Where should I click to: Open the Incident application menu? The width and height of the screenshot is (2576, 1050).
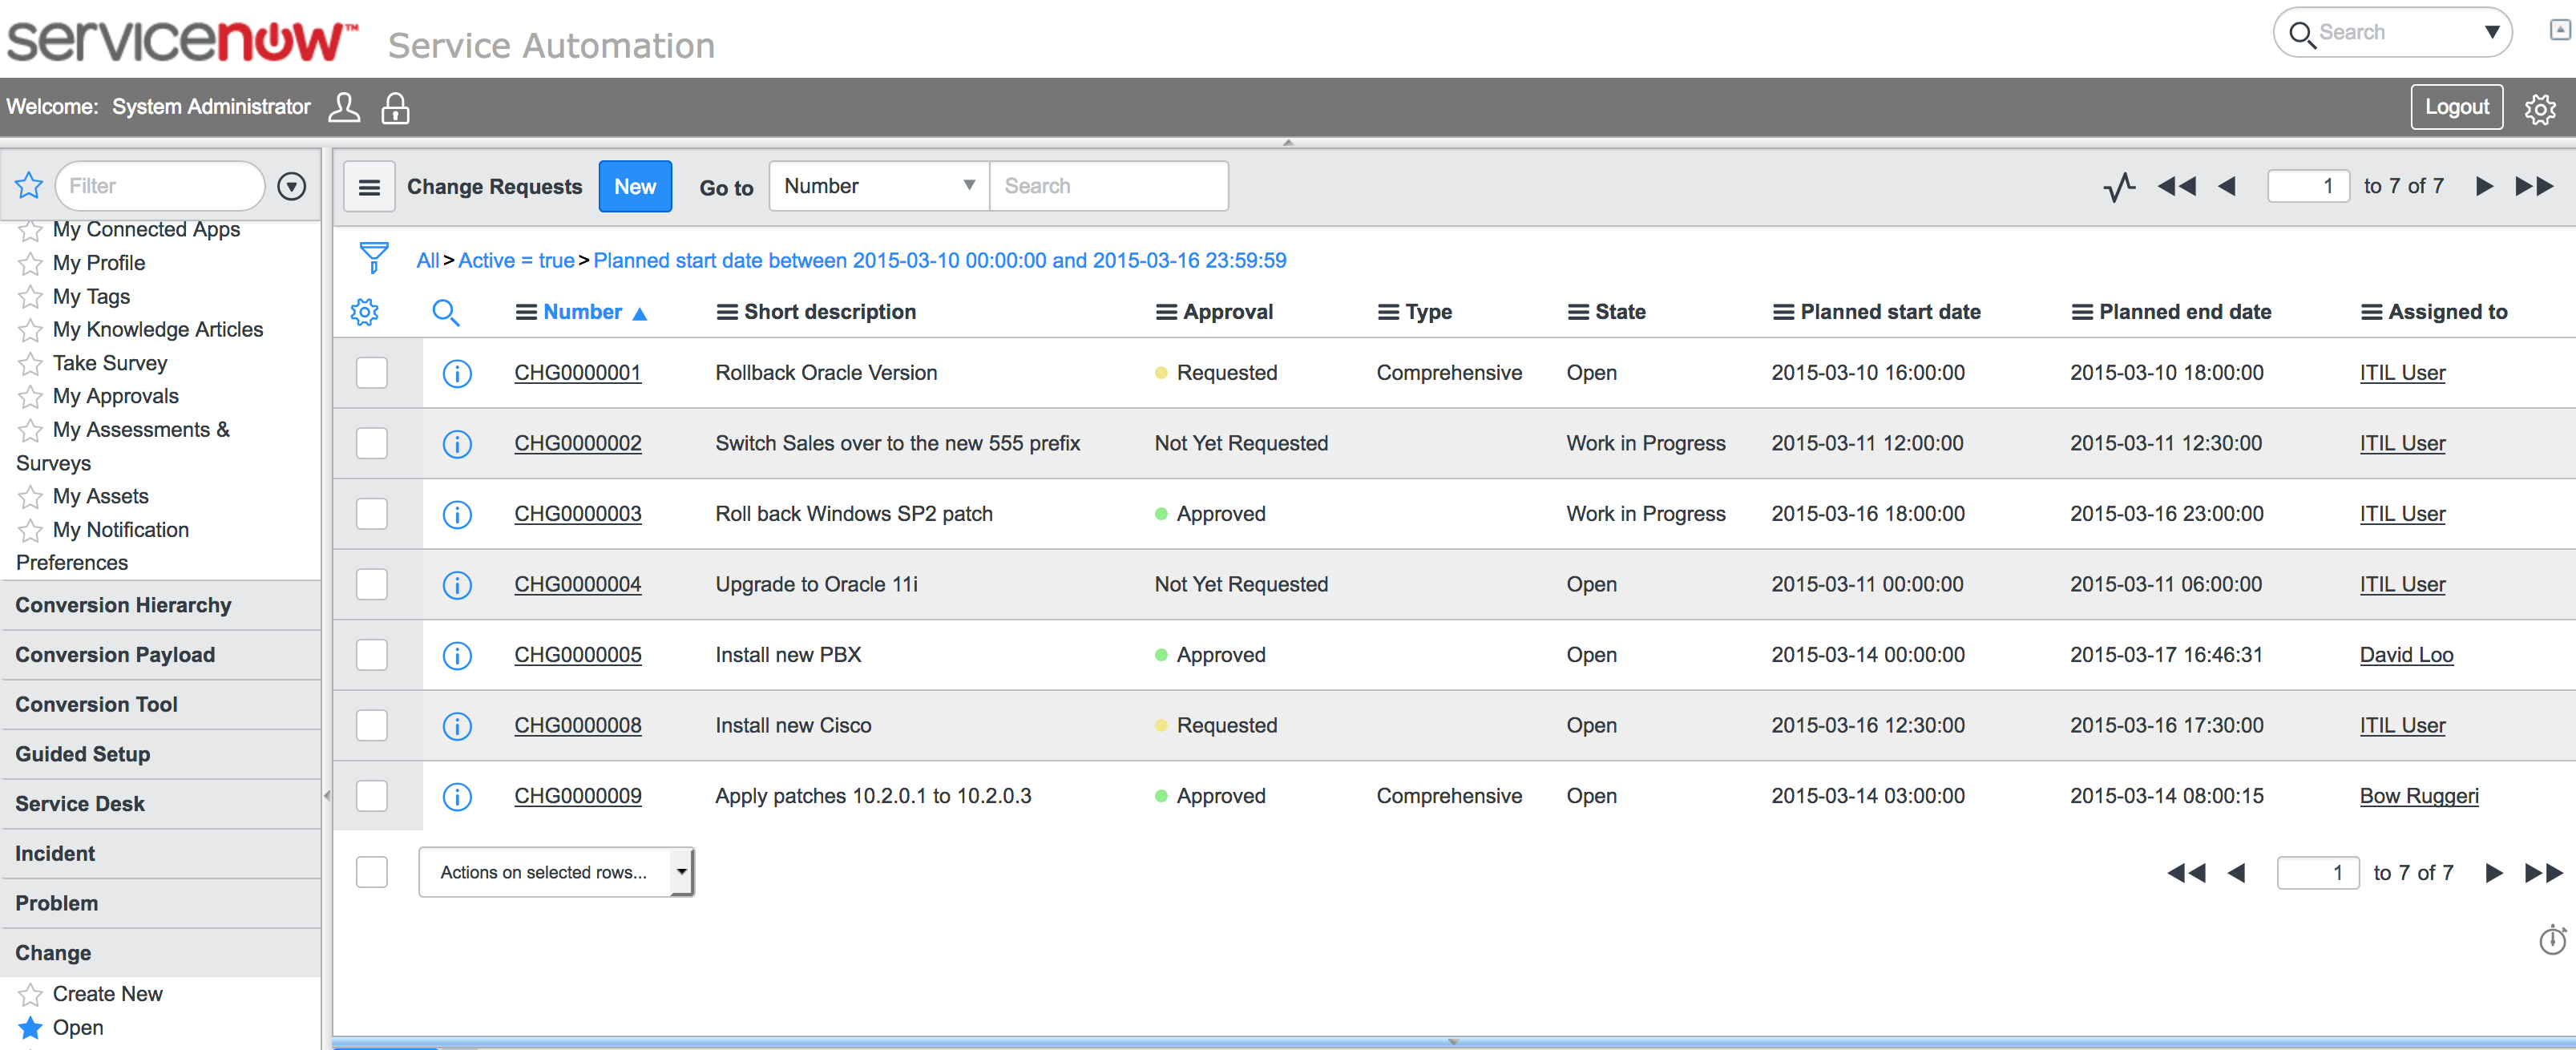coord(55,853)
